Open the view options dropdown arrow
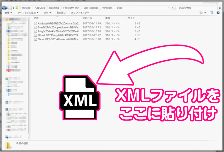224x152 pixels. pos(205,13)
